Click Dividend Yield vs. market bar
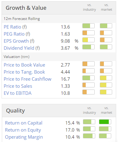The height and width of the screenshot is (142, 118). [106, 47]
